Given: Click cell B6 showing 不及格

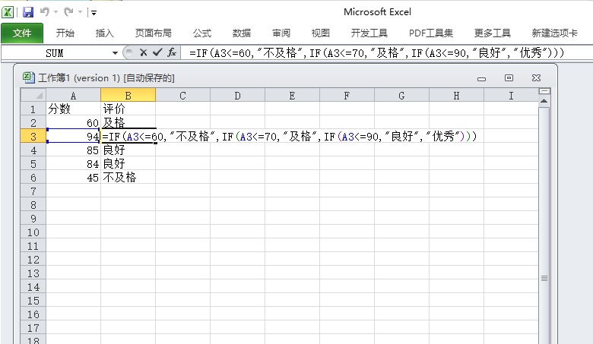Looking at the screenshot, I should pyautogui.click(x=128, y=178).
